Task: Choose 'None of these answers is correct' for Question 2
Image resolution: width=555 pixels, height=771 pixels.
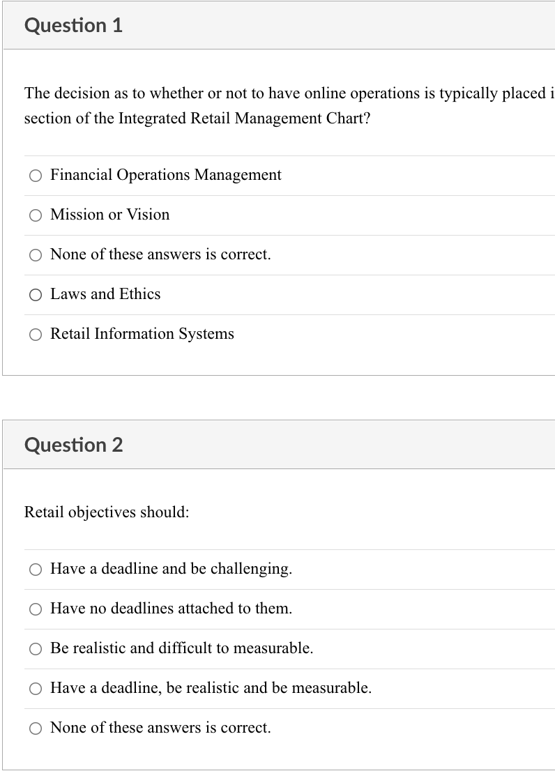Action: (36, 728)
